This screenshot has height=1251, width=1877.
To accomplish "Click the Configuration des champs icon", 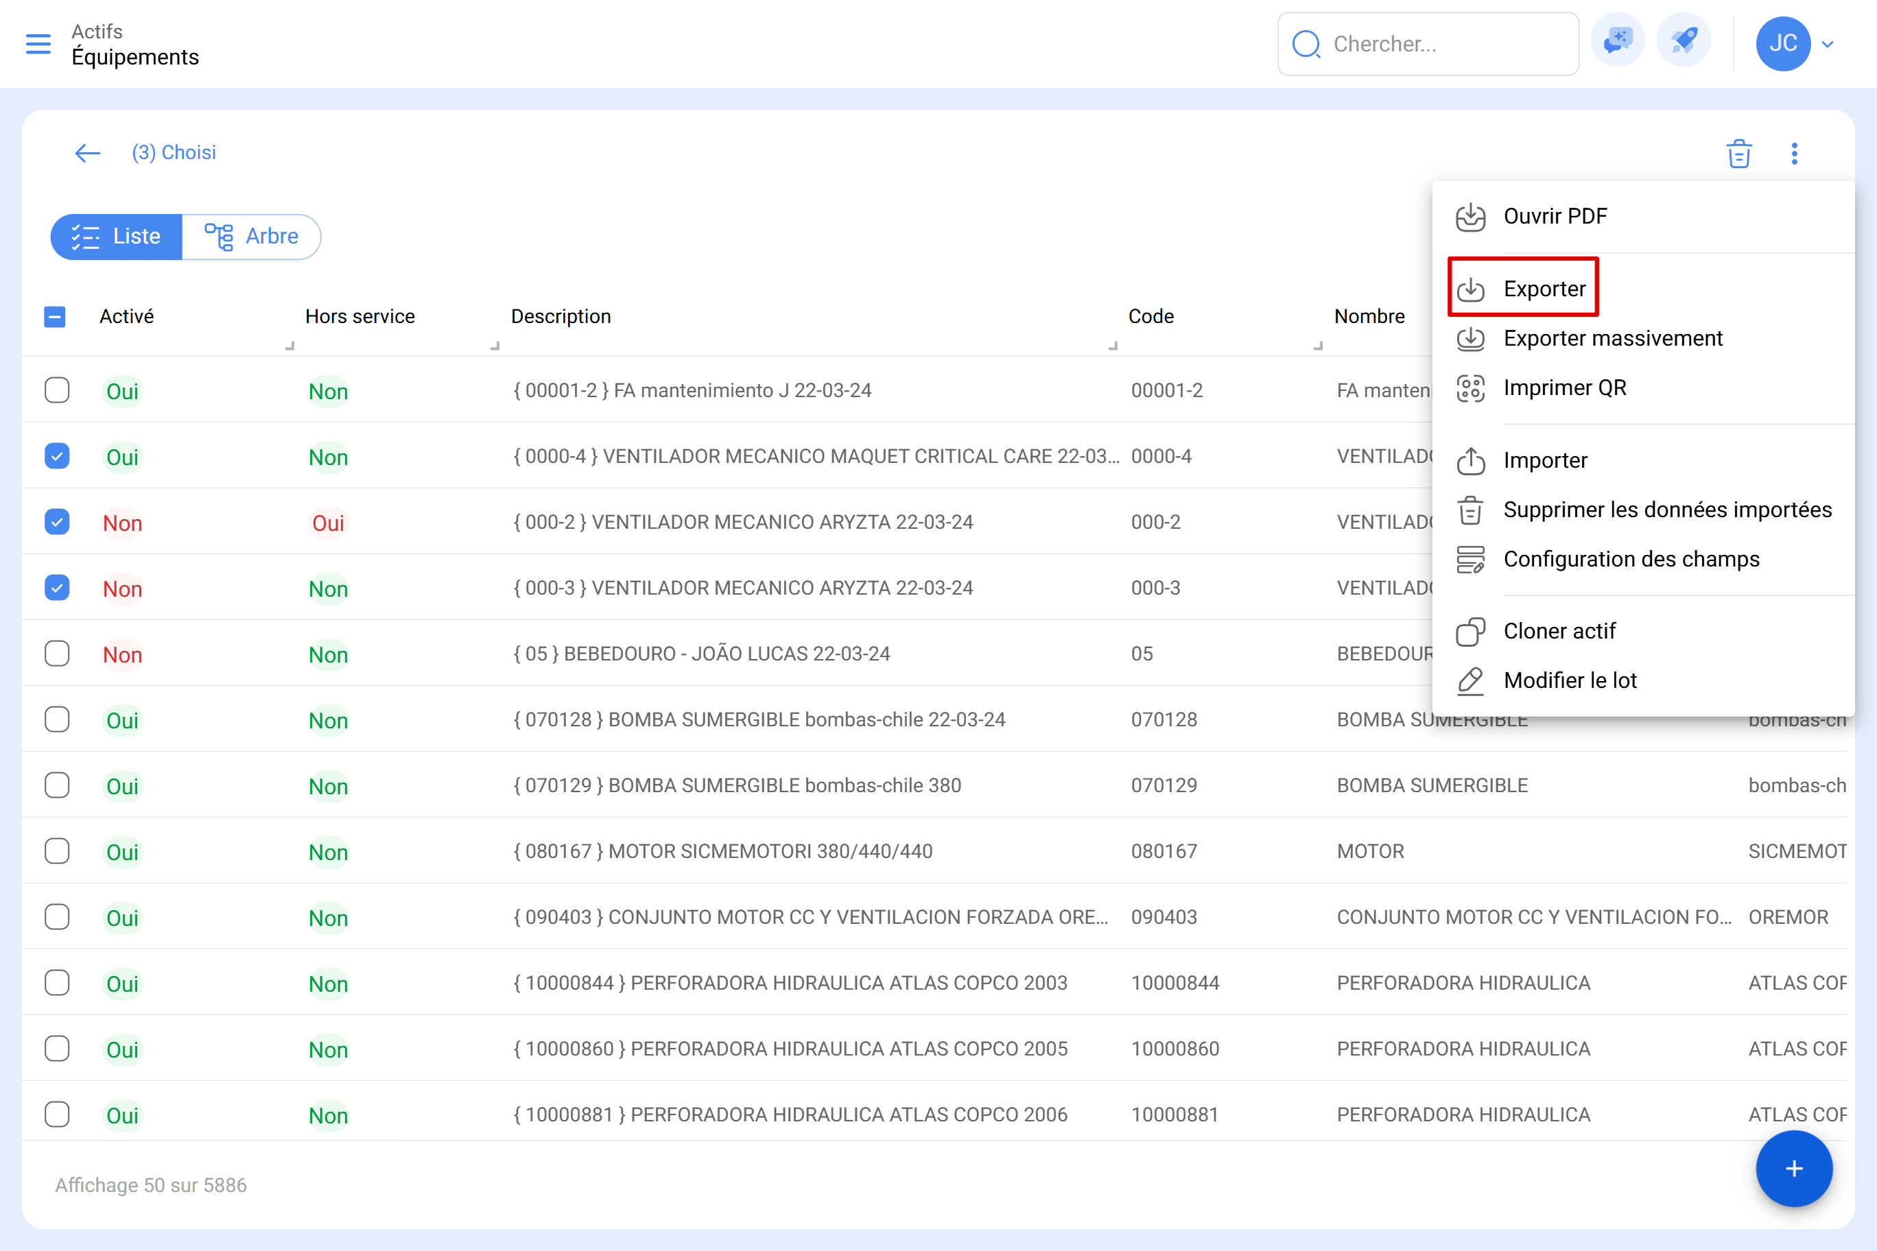I will click(1470, 559).
